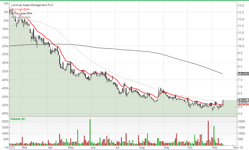Click the 5.0 price axis label
Viewport: 249px width, 150px height.
(240, 114)
